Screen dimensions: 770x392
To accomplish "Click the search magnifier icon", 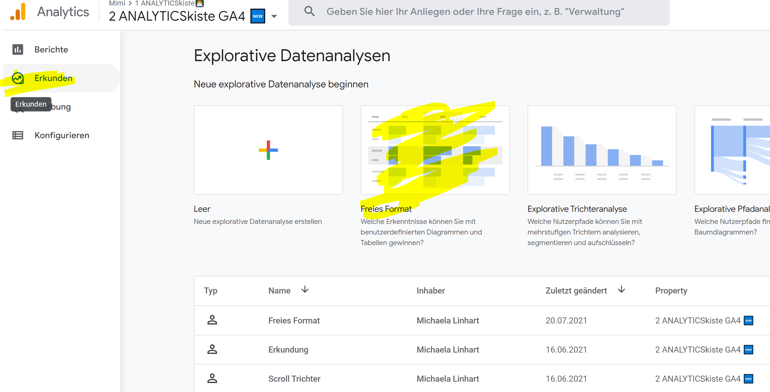I will (310, 11).
